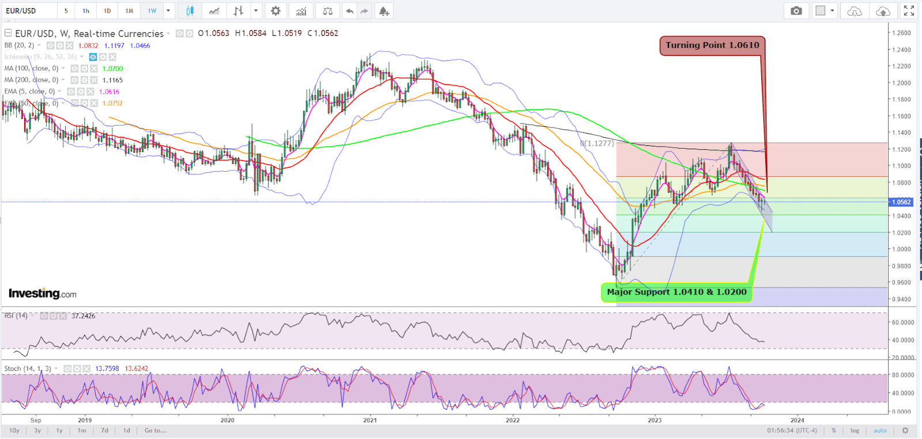Remove the Ichimoku indicator
The image size is (922, 439).
tap(112, 57)
